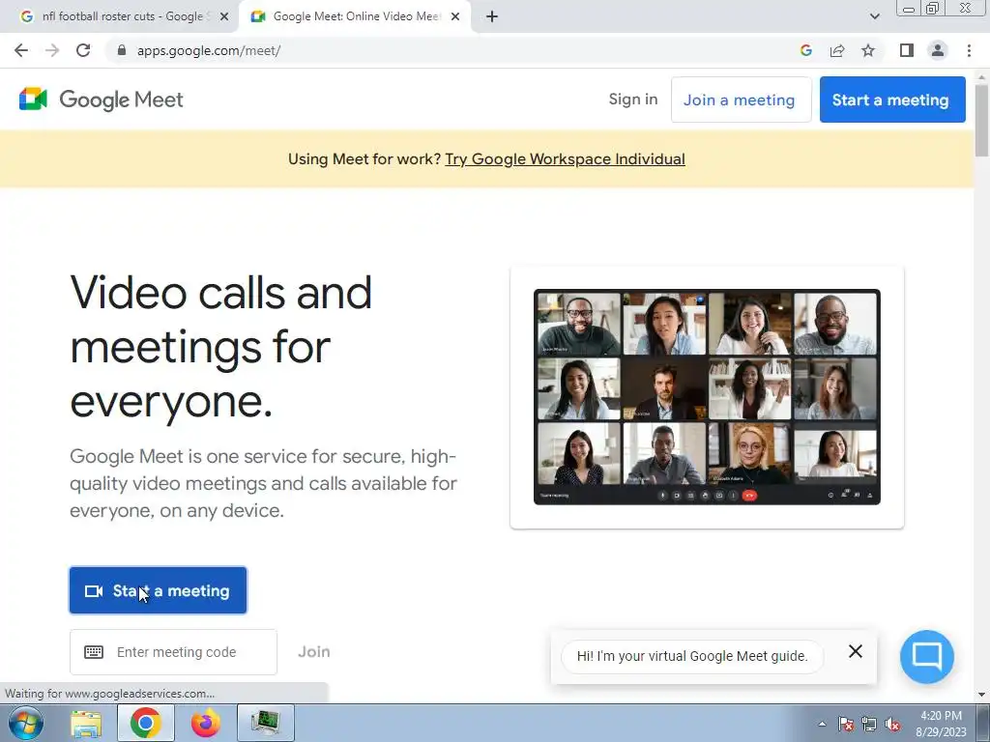Open the Chrome profile avatar
The image size is (990, 742).
click(938, 50)
